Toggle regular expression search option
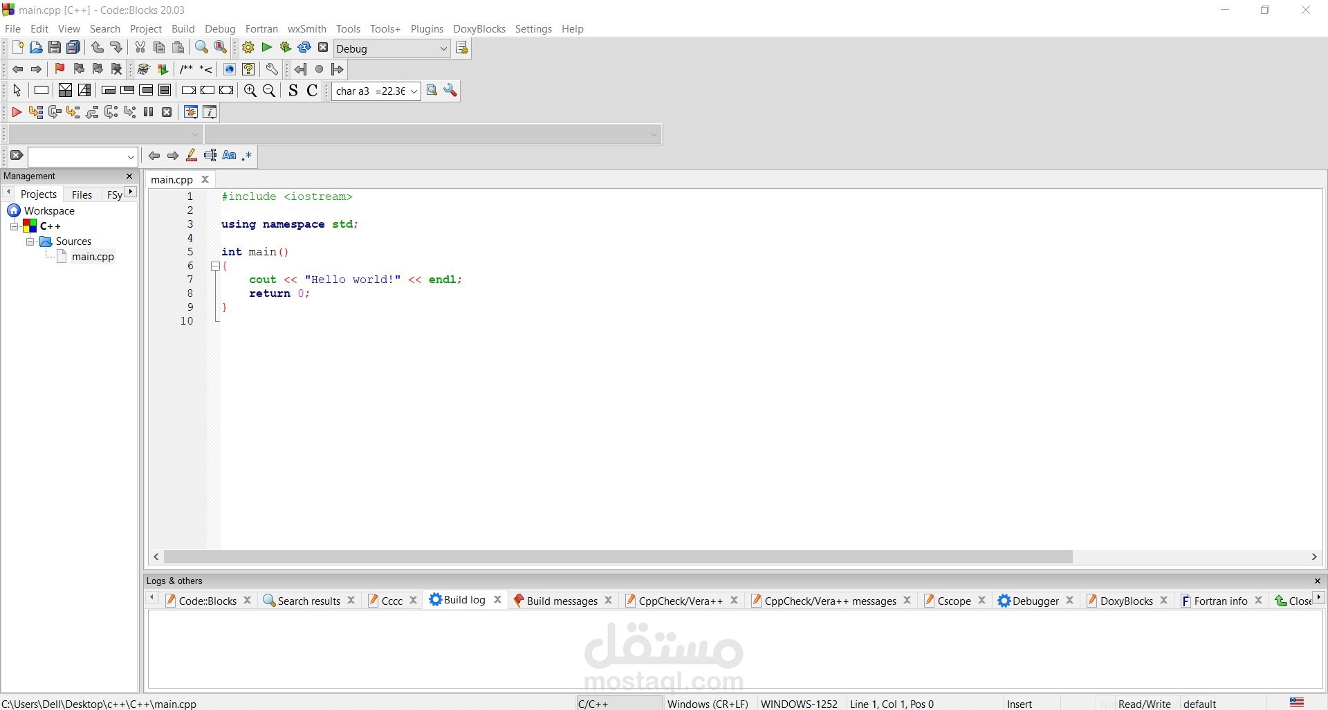Image resolution: width=1328 pixels, height=710 pixels. (x=247, y=156)
